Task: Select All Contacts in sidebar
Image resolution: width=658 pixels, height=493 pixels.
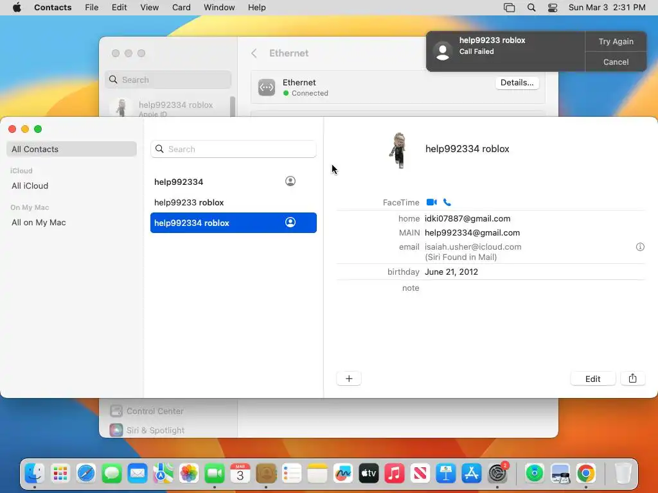Action: tap(71, 149)
